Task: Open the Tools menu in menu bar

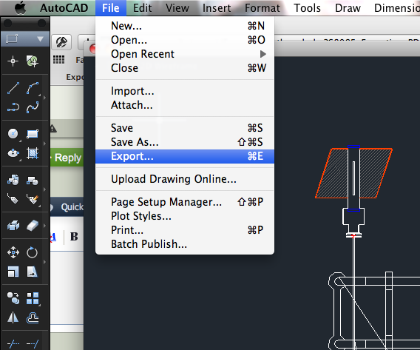Action: 307,8
